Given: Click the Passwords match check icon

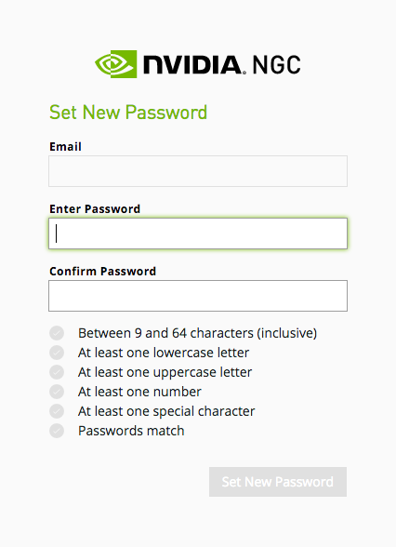Looking at the screenshot, I should coord(57,431).
